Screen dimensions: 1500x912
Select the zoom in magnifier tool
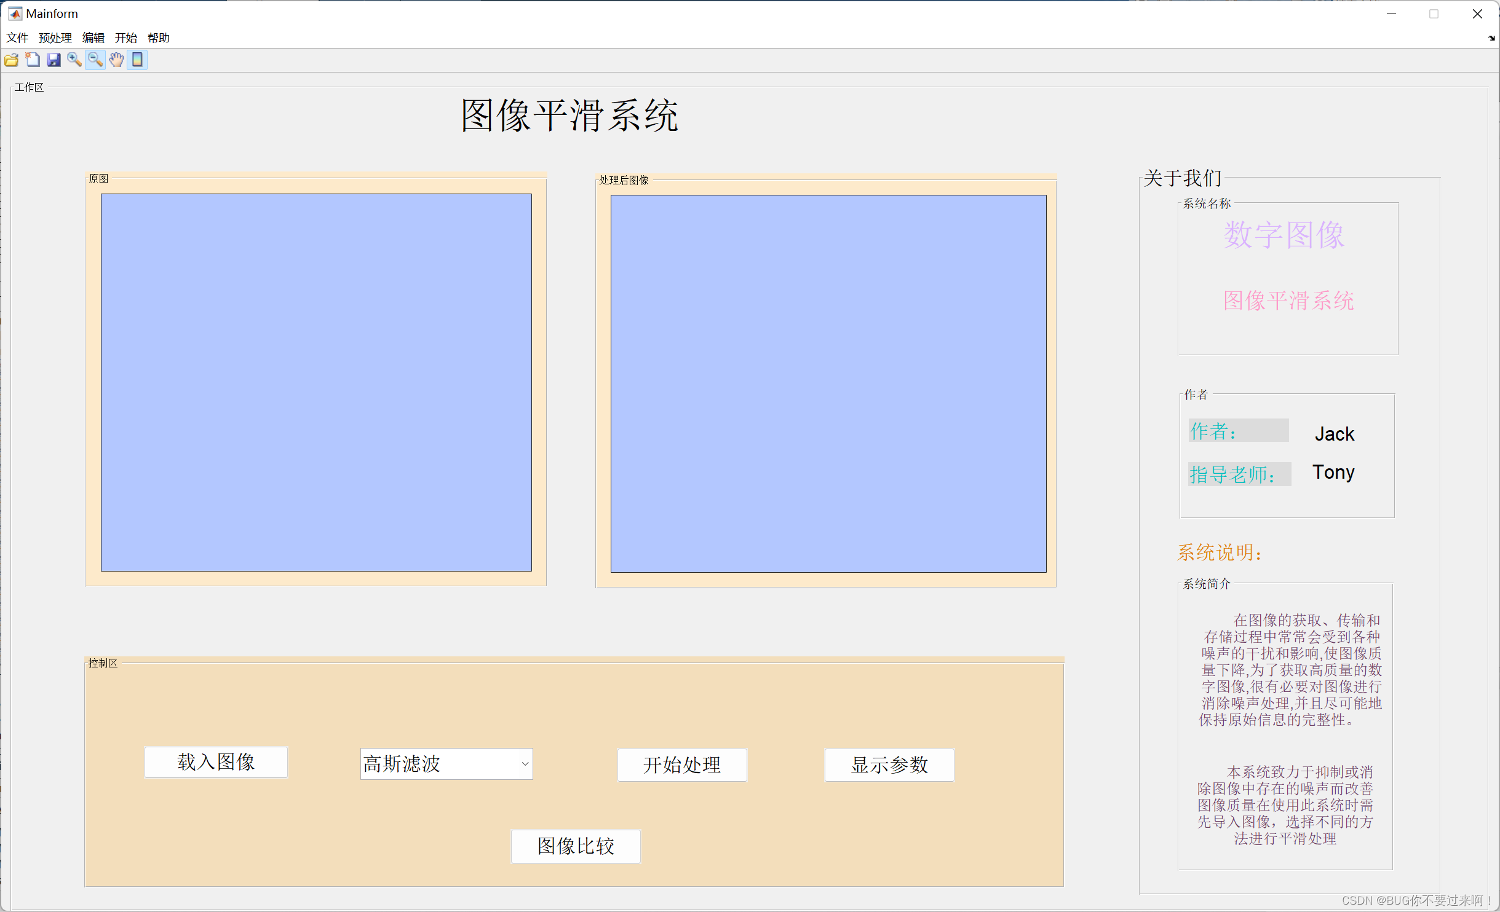pyautogui.click(x=74, y=60)
